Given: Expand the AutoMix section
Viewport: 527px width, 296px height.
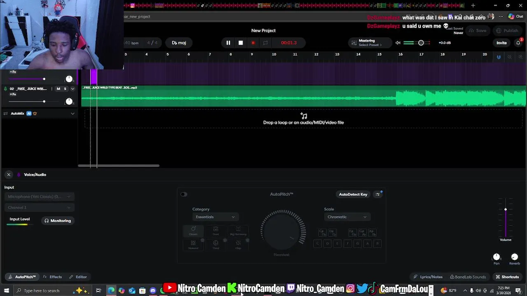Looking at the screenshot, I should [x=72, y=113].
